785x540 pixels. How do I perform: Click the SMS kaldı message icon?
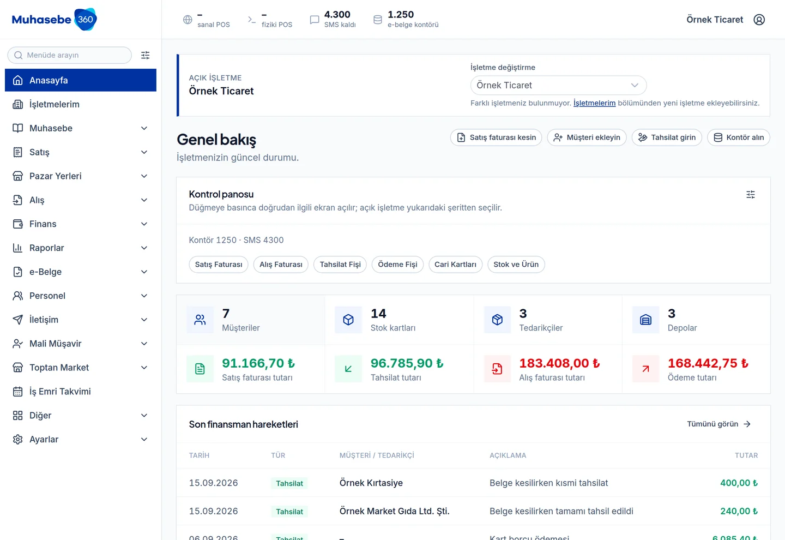[x=315, y=20]
